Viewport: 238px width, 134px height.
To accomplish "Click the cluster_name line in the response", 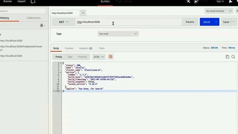I will click(83, 70).
